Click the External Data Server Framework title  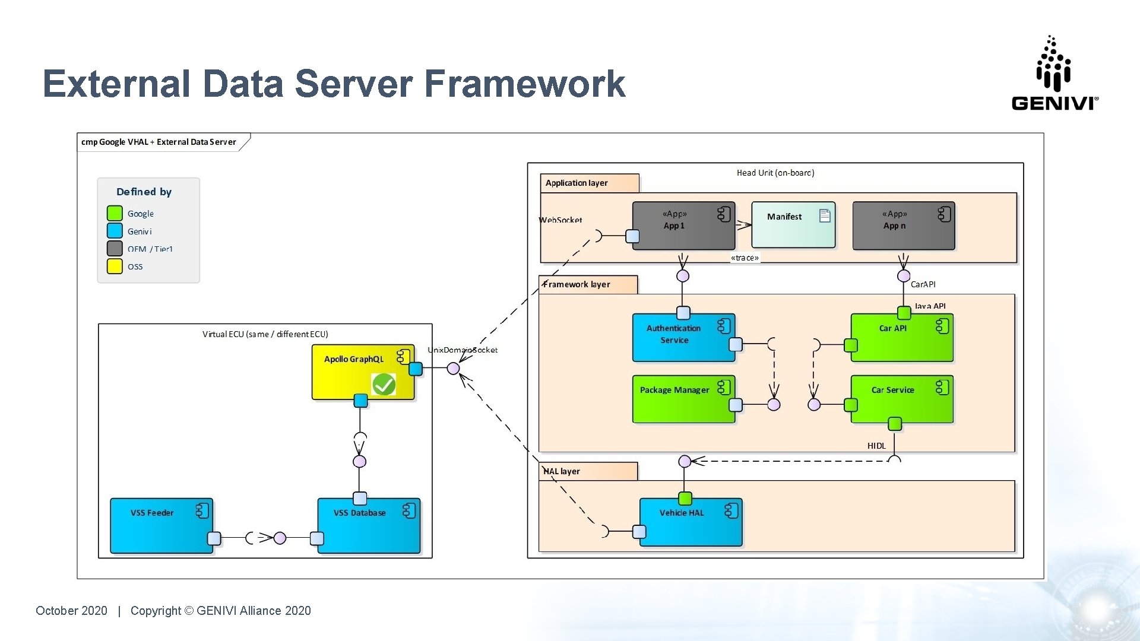(x=334, y=84)
